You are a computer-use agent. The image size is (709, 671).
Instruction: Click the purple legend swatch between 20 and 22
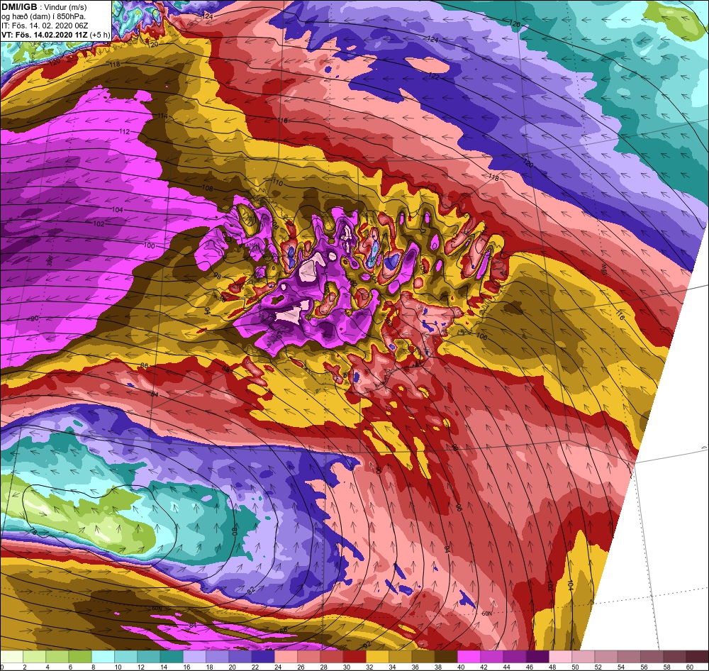(x=241, y=657)
